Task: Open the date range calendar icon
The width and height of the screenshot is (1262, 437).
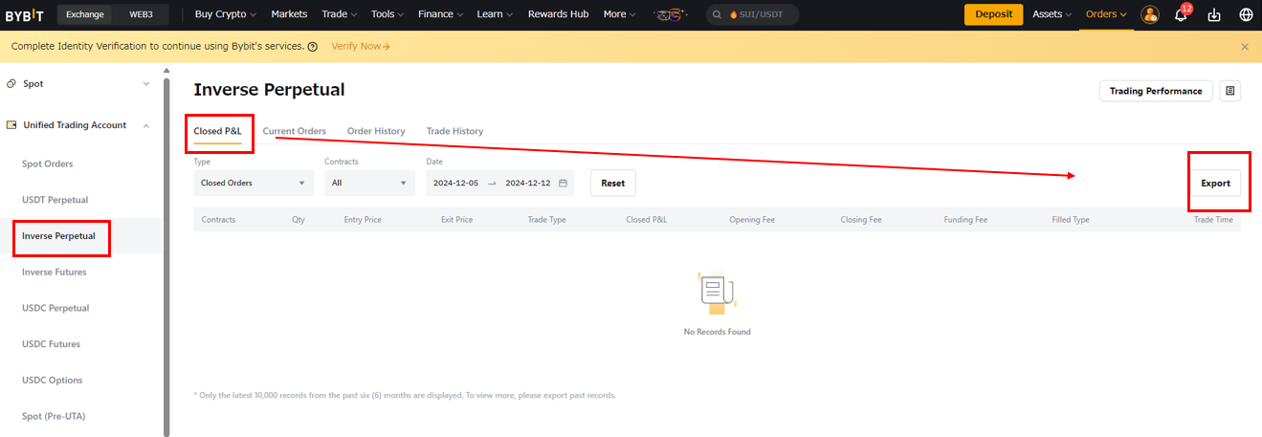Action: [x=563, y=183]
